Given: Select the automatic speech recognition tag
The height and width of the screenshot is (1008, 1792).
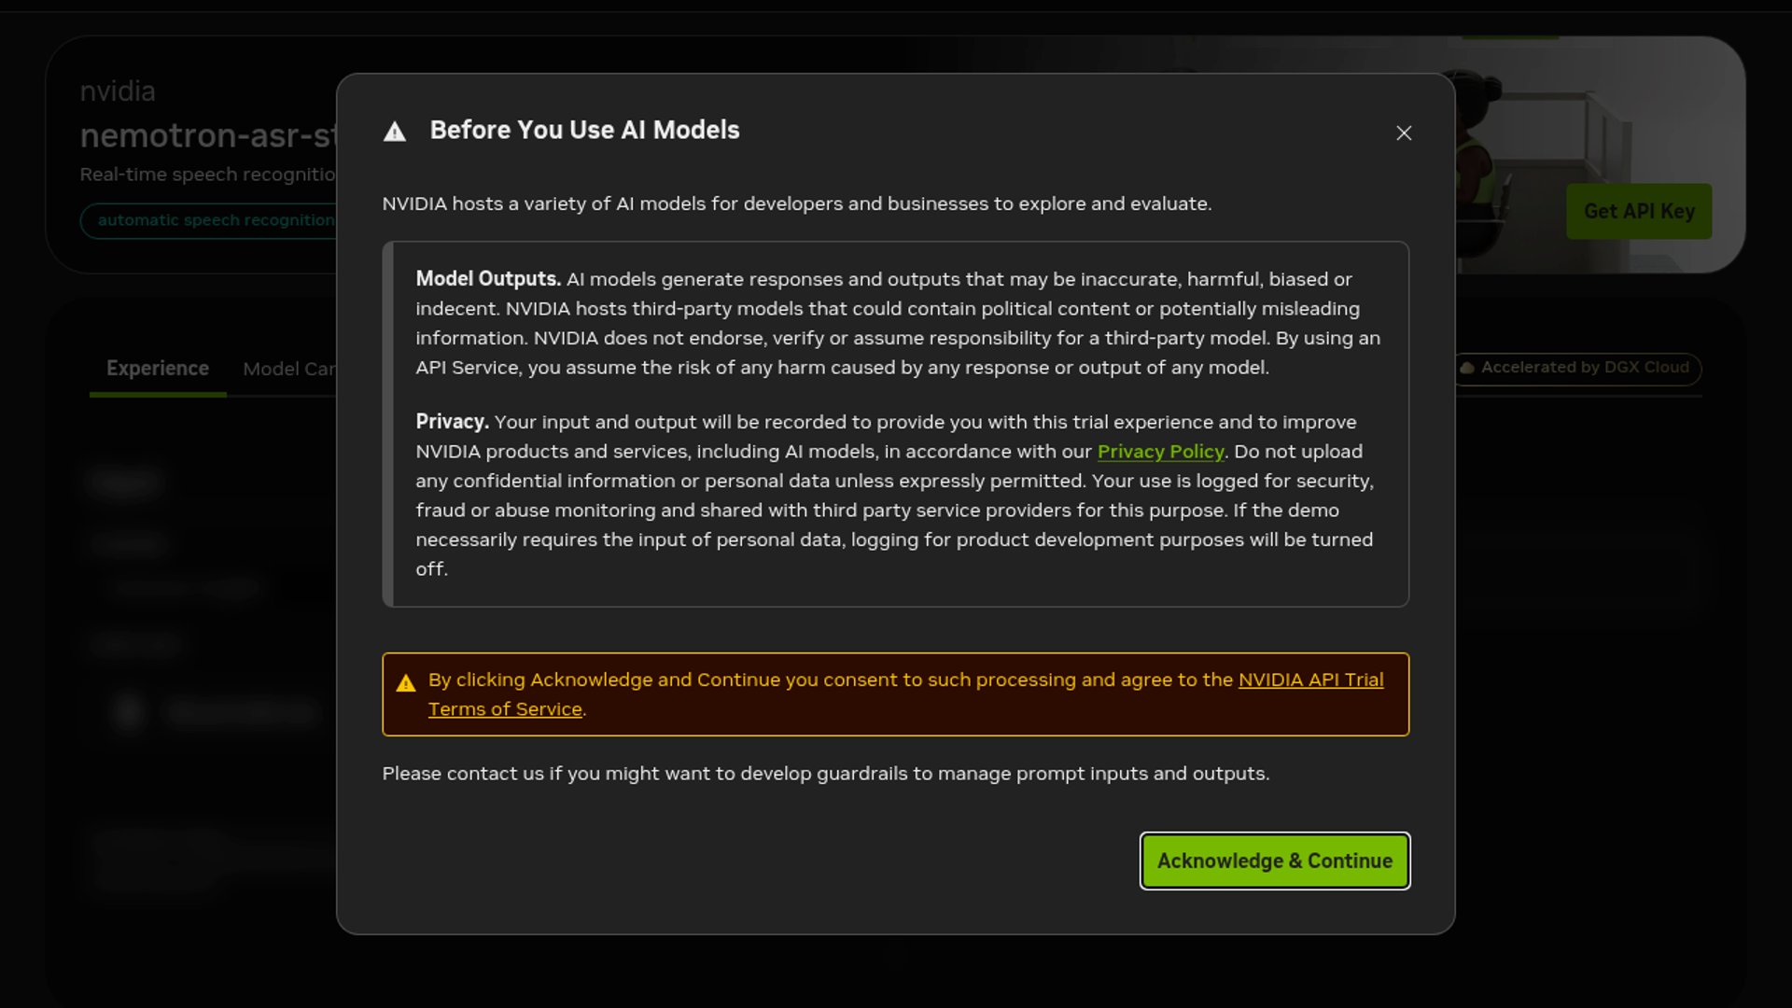Looking at the screenshot, I should (215, 220).
